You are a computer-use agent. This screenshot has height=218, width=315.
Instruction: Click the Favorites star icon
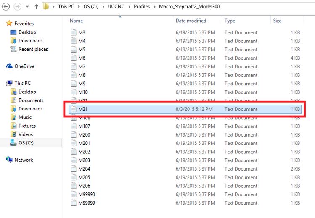pyautogui.click(x=9, y=24)
